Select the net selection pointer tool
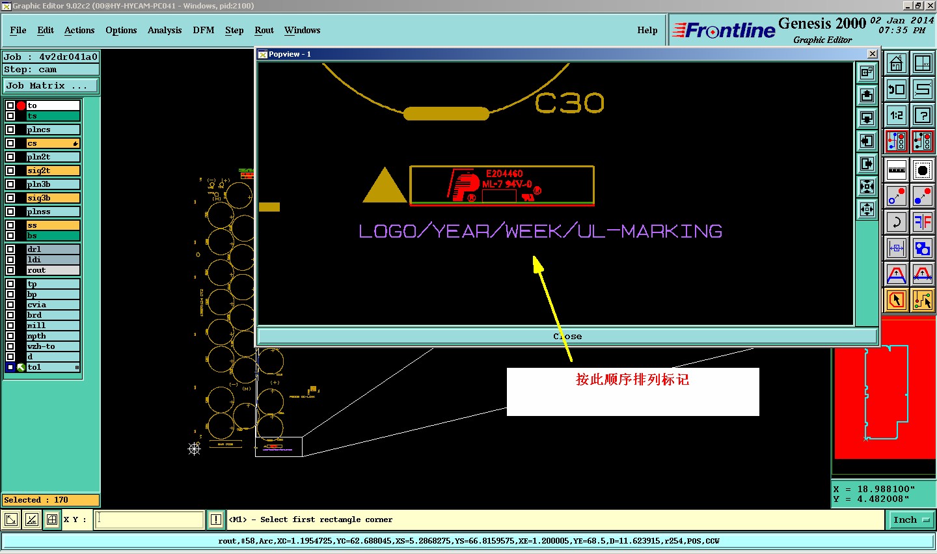 (923, 300)
